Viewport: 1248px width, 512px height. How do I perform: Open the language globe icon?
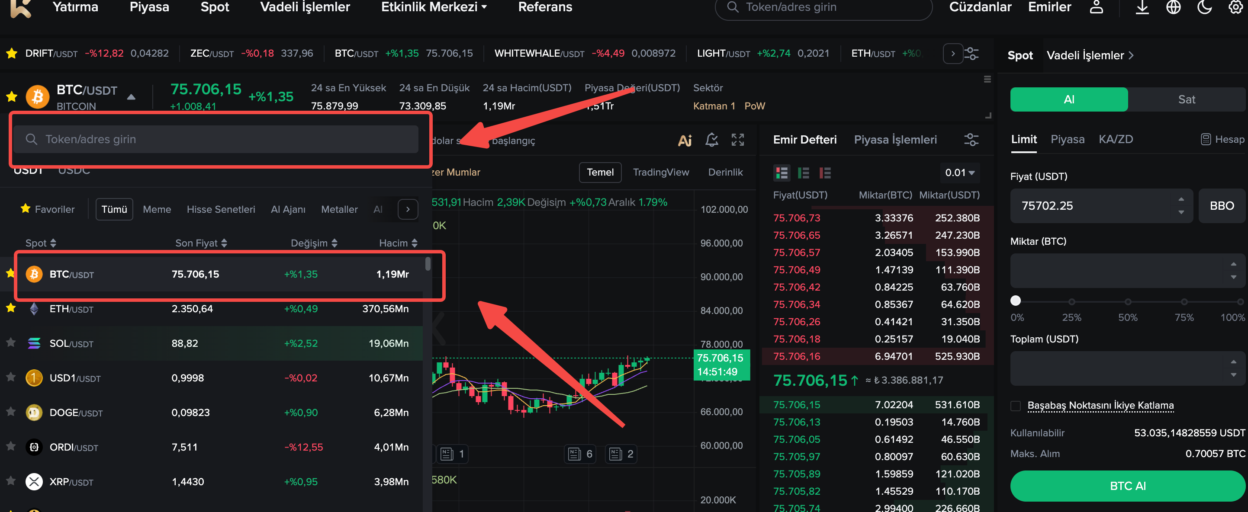pos(1173,7)
